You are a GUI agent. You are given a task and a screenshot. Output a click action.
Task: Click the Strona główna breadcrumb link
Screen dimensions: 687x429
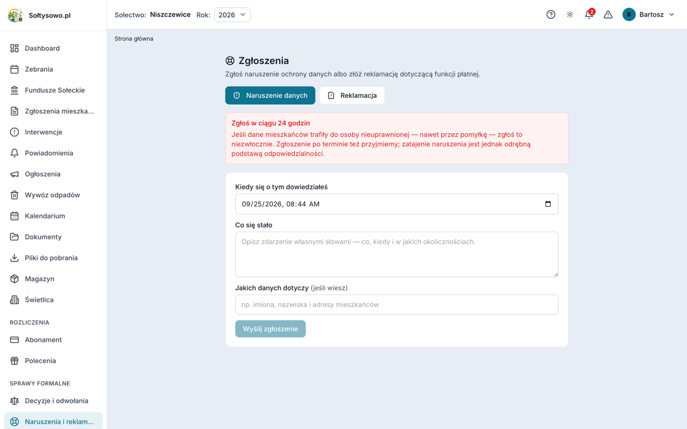point(134,39)
